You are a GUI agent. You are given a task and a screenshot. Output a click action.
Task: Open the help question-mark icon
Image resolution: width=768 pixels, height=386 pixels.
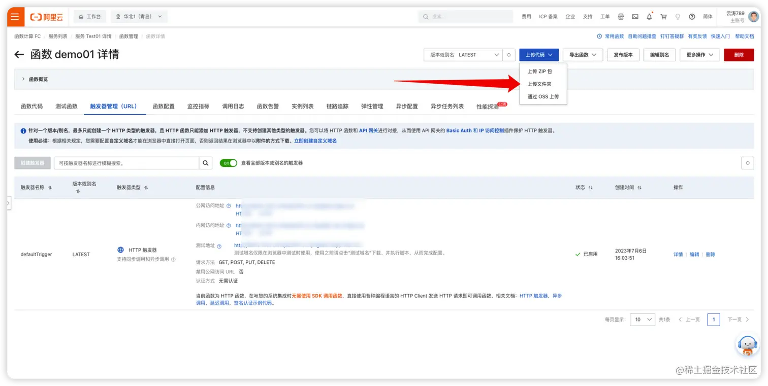tap(692, 17)
